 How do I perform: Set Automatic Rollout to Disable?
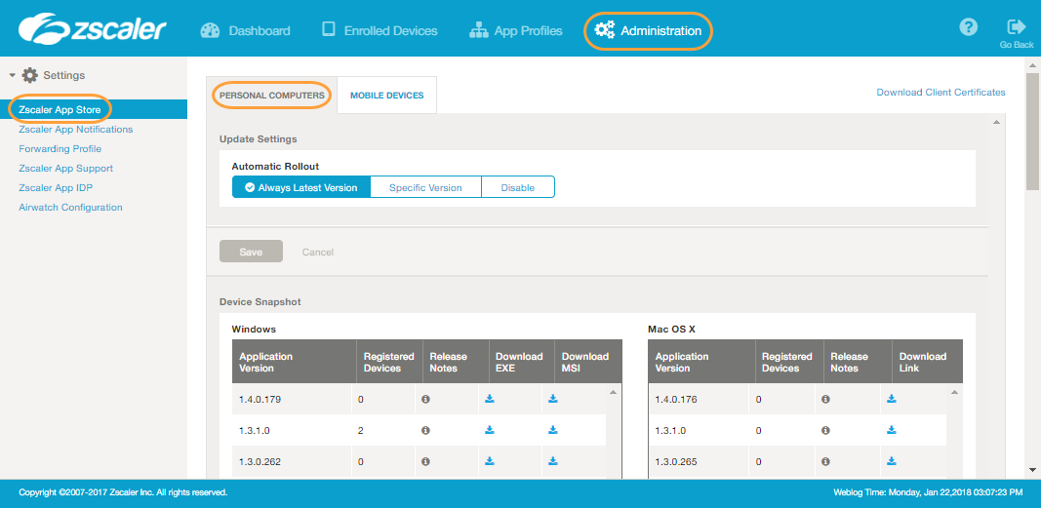[x=517, y=187]
